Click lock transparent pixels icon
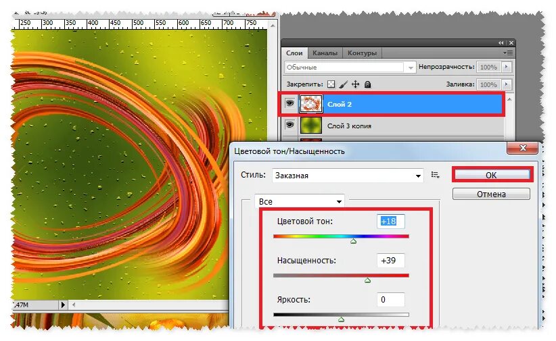The image size is (556, 341). (331, 84)
